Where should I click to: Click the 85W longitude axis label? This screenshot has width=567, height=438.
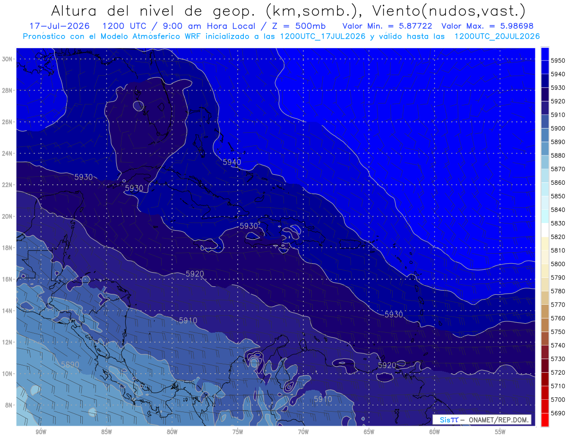(106, 432)
